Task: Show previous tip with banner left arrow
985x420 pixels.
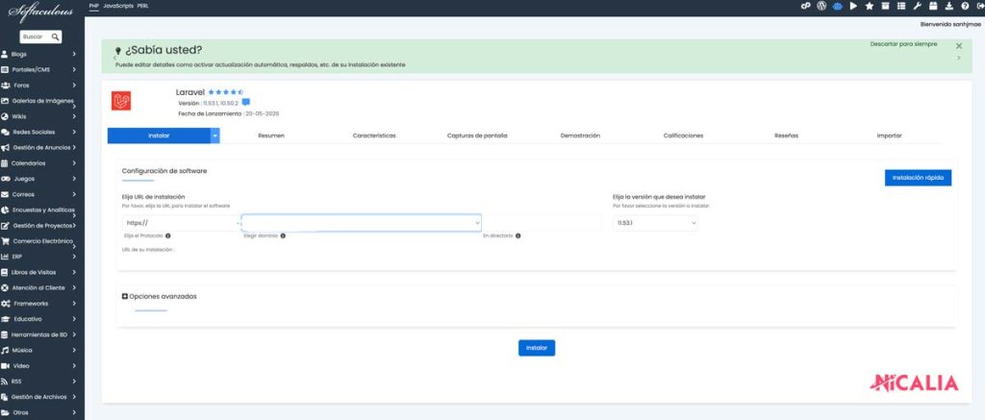Action: pyautogui.click(x=115, y=58)
